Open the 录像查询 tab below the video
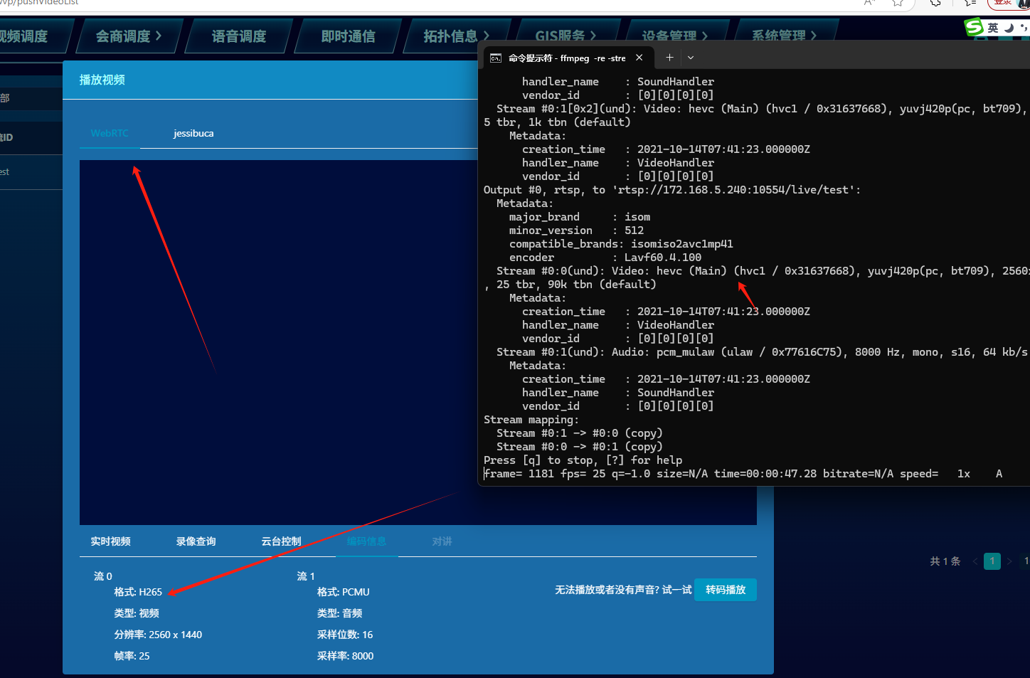 pyautogui.click(x=196, y=541)
